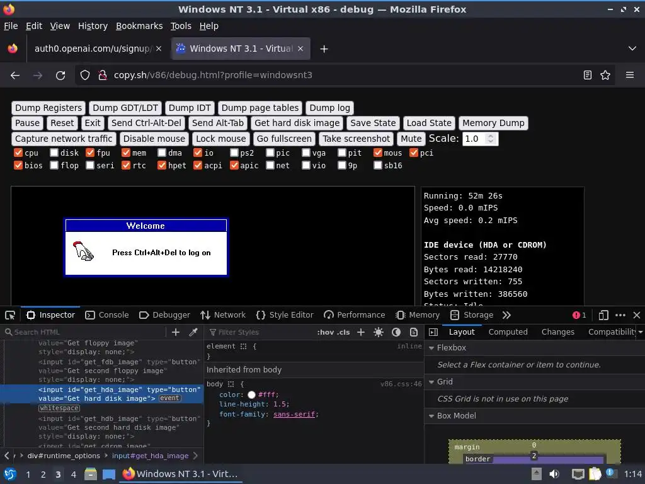Switch to the Console tab
Screen dimensions: 645x484
(x=107, y=315)
